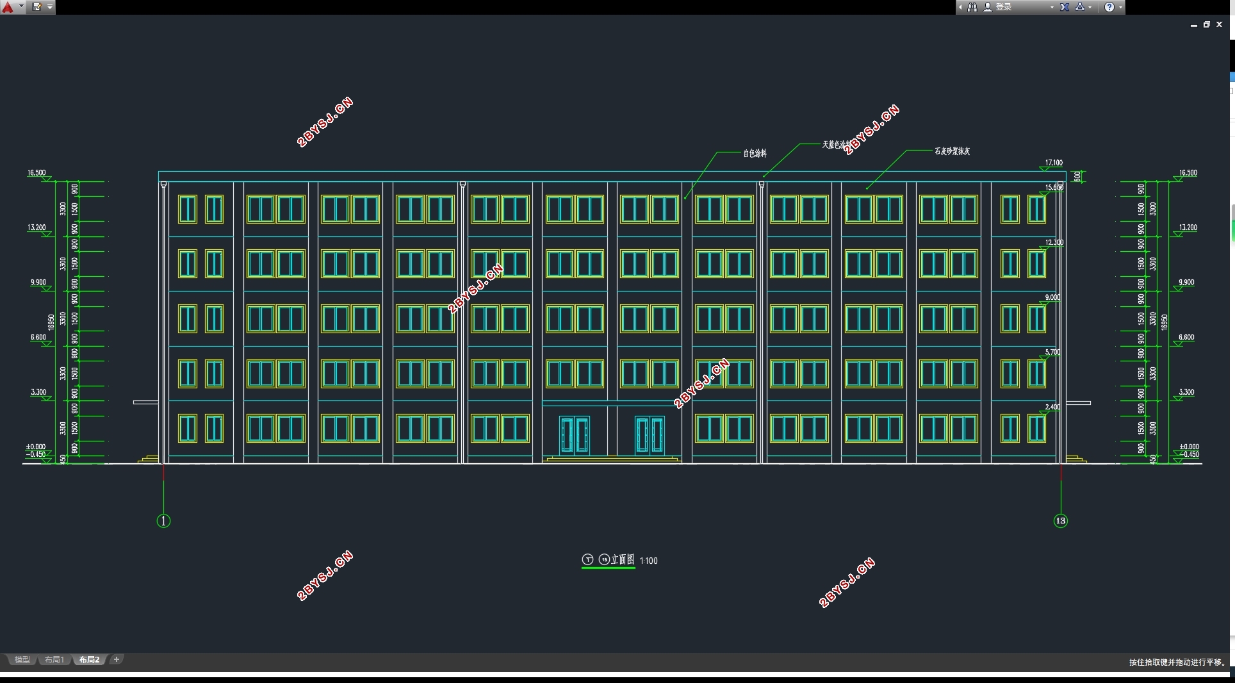The image size is (1235, 683).
Task: Expand the application menu dropdown arrow
Action: tap(21, 7)
